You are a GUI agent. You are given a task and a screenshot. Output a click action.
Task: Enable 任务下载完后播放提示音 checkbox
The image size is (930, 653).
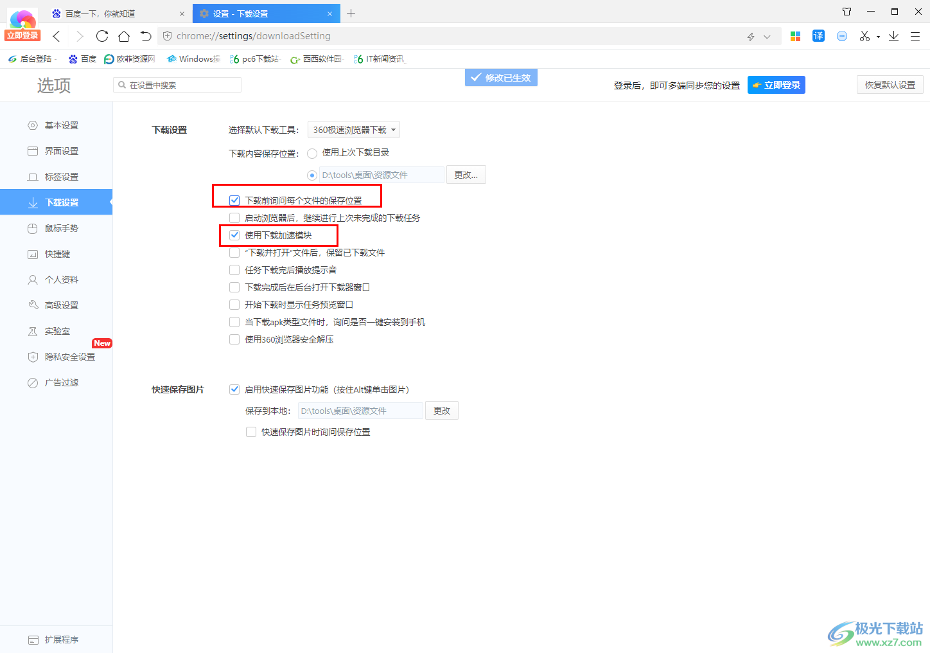tap(234, 270)
